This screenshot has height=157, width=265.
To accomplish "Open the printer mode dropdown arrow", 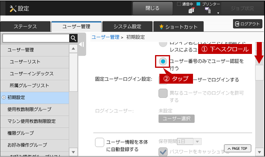I will 218,13.
